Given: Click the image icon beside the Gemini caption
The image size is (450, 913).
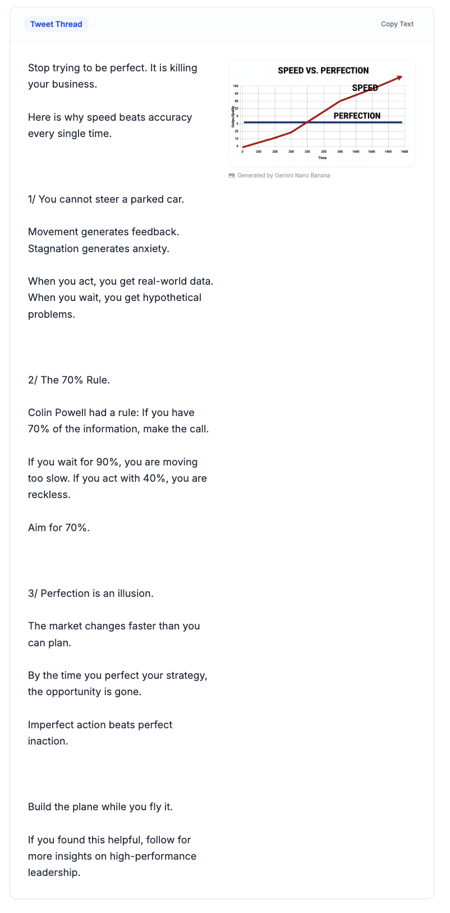Looking at the screenshot, I should [x=232, y=176].
